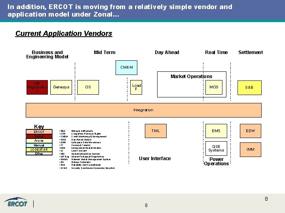
Task: Click the 'Credit Monitoring & Management' row
Action: tap(83, 136)
